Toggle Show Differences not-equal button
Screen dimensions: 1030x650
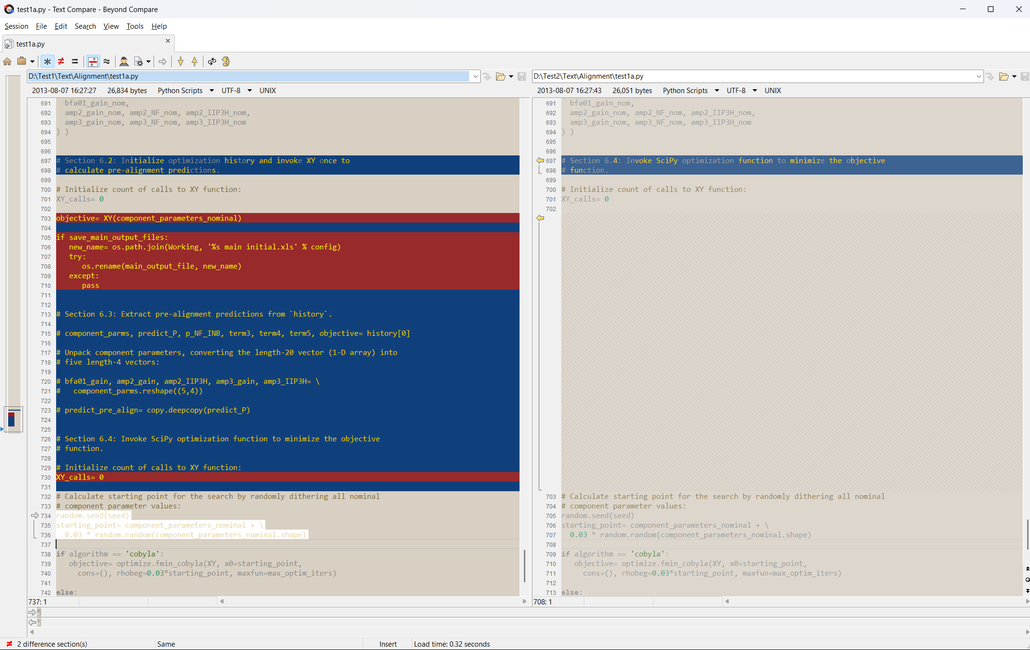[61, 61]
